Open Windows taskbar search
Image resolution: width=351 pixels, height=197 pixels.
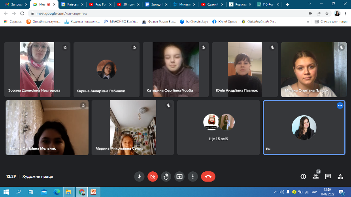19,192
